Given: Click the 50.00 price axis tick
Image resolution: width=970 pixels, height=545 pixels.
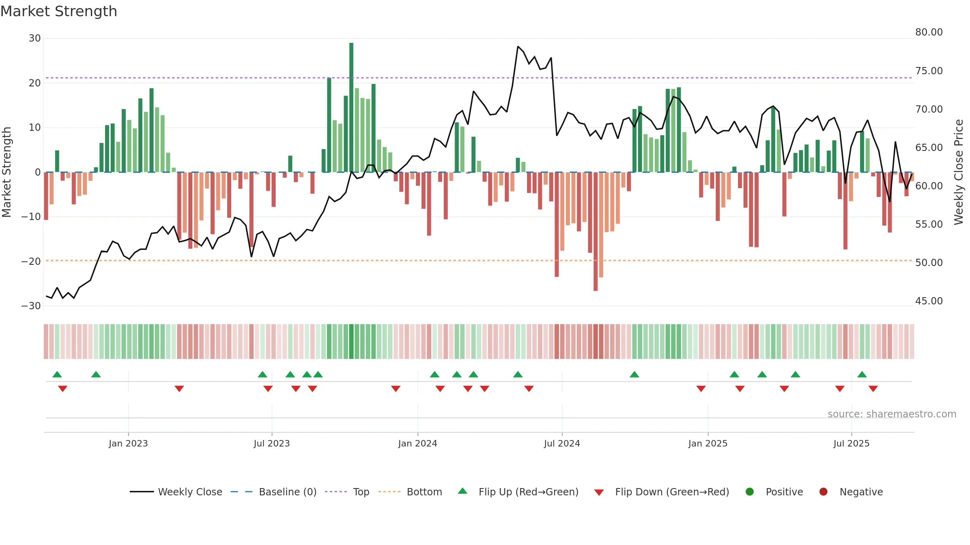Looking at the screenshot, I should 929,263.
